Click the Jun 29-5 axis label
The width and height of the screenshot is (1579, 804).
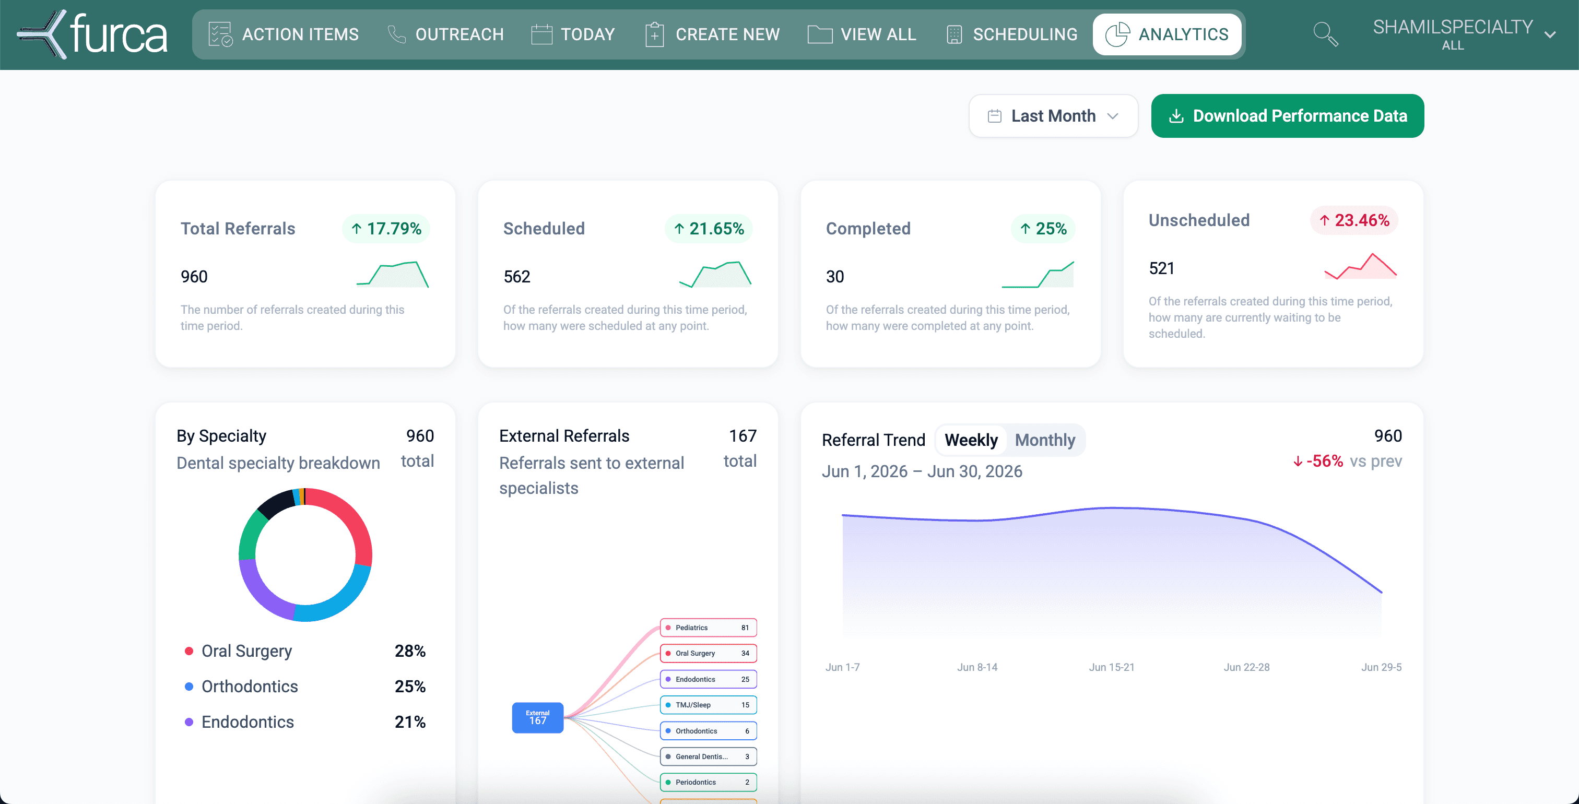click(x=1381, y=667)
